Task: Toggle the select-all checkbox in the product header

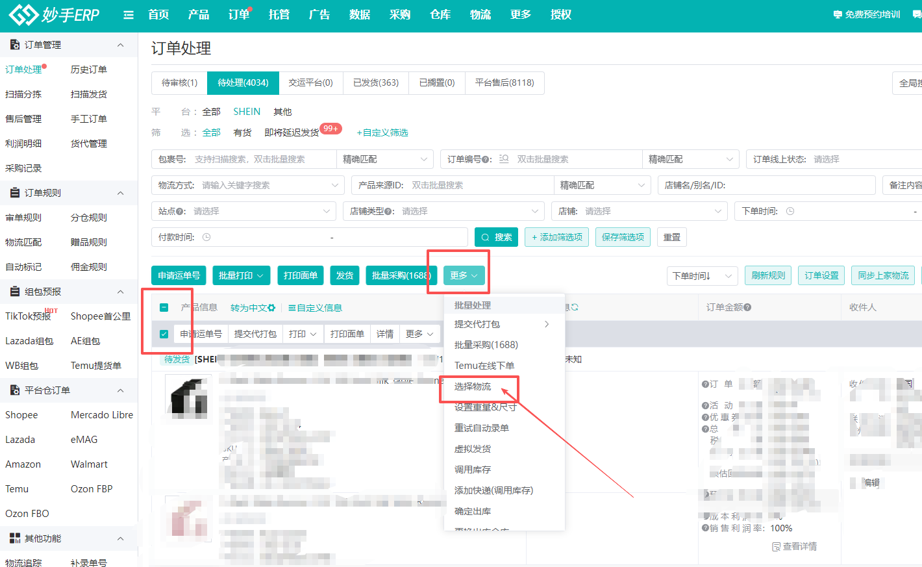Action: point(164,307)
